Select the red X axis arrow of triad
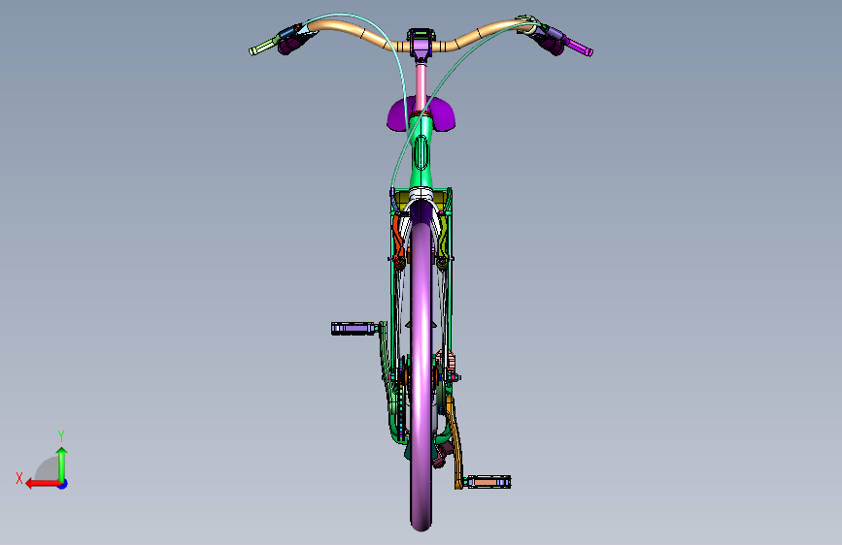Viewport: 842px width, 545px height. (x=43, y=484)
